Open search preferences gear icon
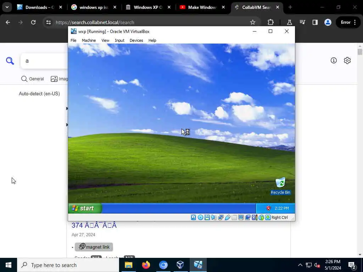363x272 pixels. pos(347,61)
